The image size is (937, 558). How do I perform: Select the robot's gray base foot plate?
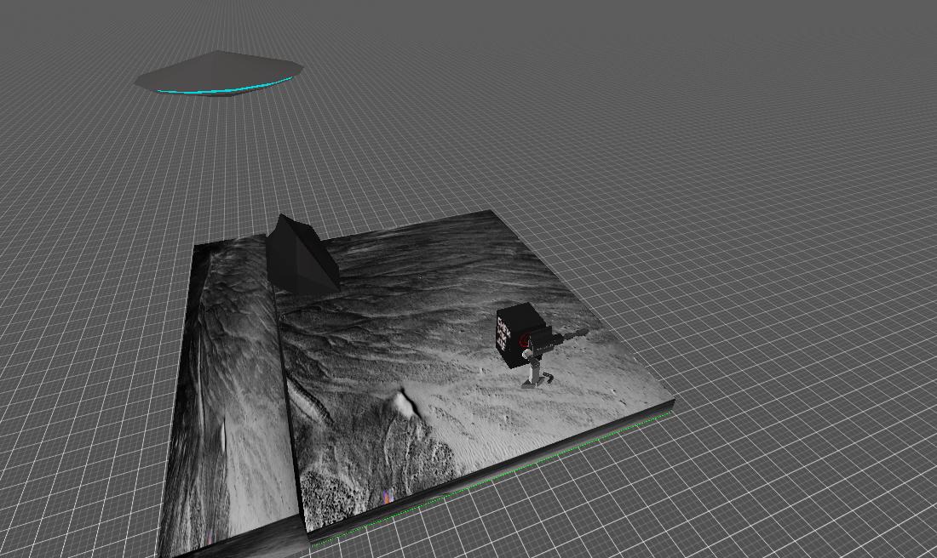point(533,384)
